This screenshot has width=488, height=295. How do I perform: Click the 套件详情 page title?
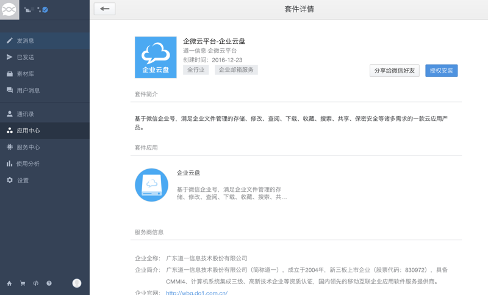click(299, 9)
